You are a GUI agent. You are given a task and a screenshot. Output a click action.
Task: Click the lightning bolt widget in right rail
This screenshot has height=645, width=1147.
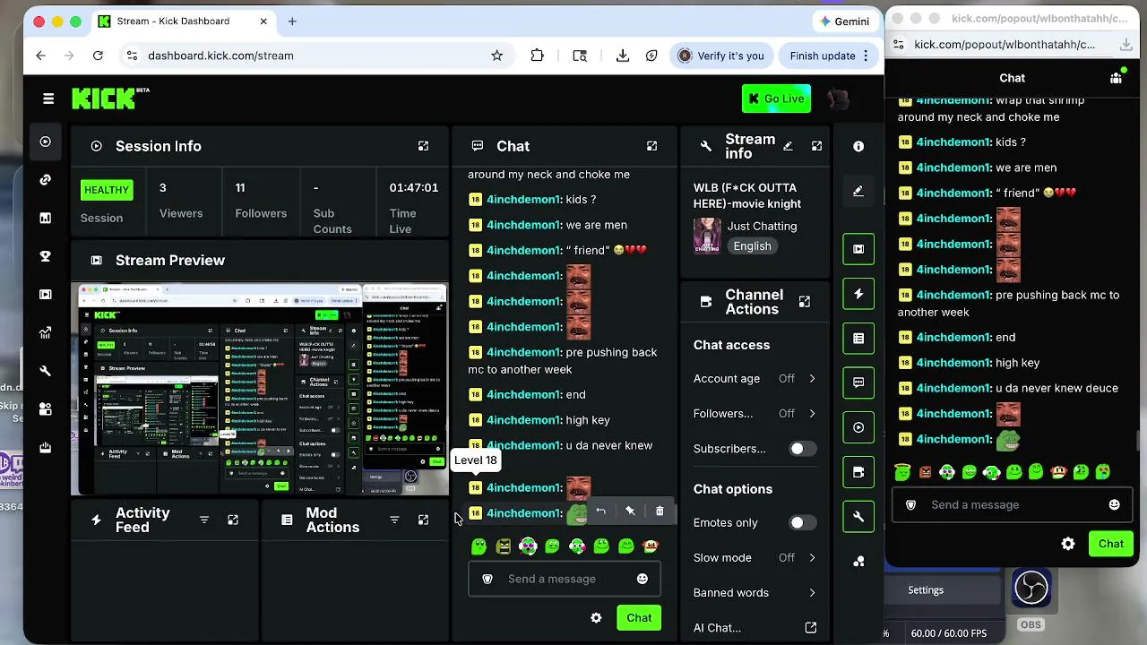858,294
